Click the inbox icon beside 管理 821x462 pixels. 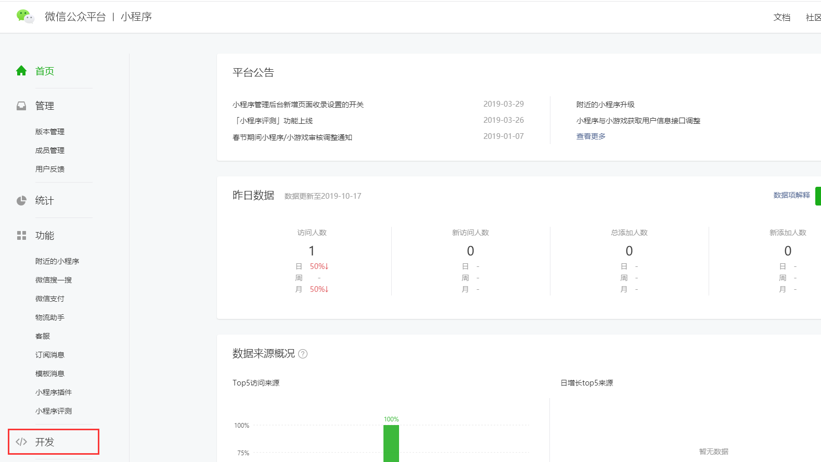coord(21,106)
